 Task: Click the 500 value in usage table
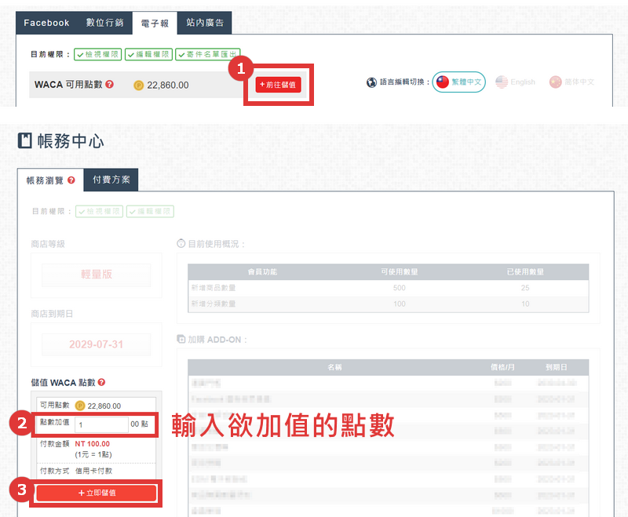(400, 288)
